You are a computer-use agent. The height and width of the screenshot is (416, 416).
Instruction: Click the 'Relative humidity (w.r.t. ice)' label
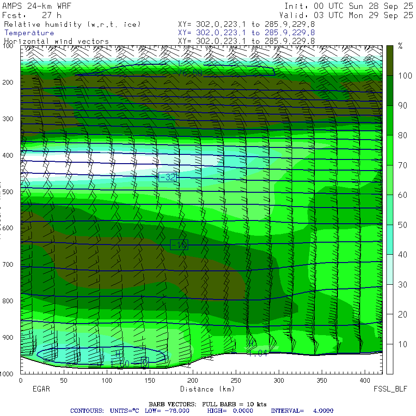(72, 24)
